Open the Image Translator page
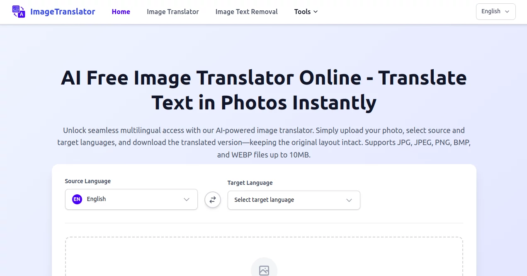The width and height of the screenshot is (527, 276). (x=172, y=12)
